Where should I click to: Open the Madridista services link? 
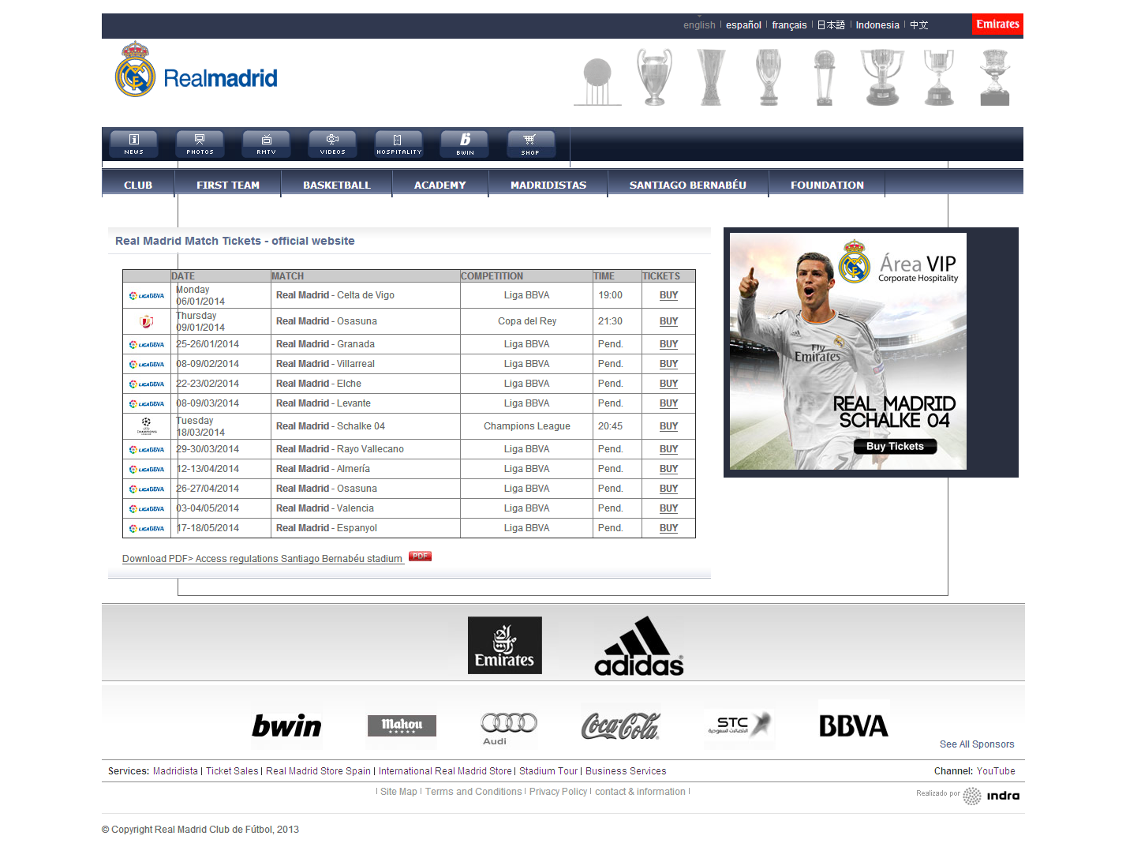[x=175, y=771]
